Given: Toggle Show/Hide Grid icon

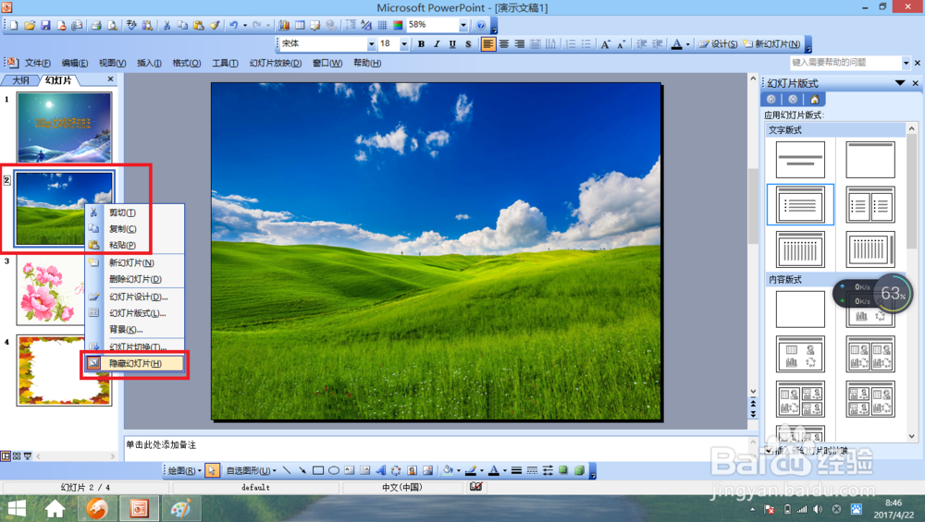Looking at the screenshot, I should [x=382, y=25].
